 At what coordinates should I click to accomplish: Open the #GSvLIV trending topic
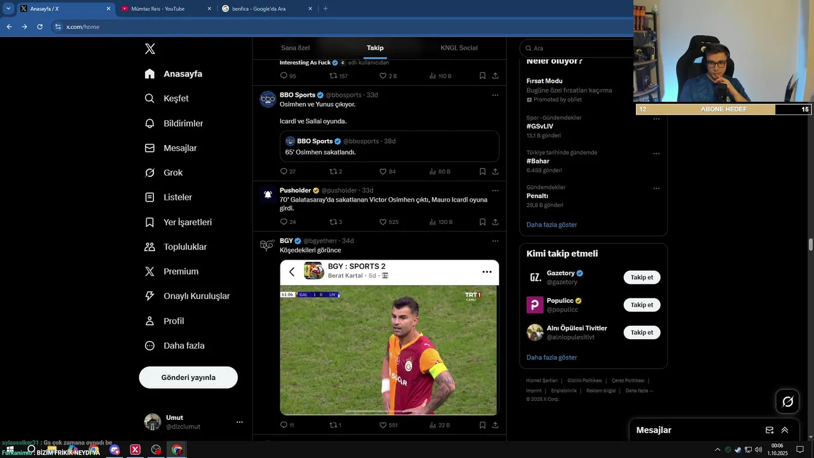click(x=540, y=127)
